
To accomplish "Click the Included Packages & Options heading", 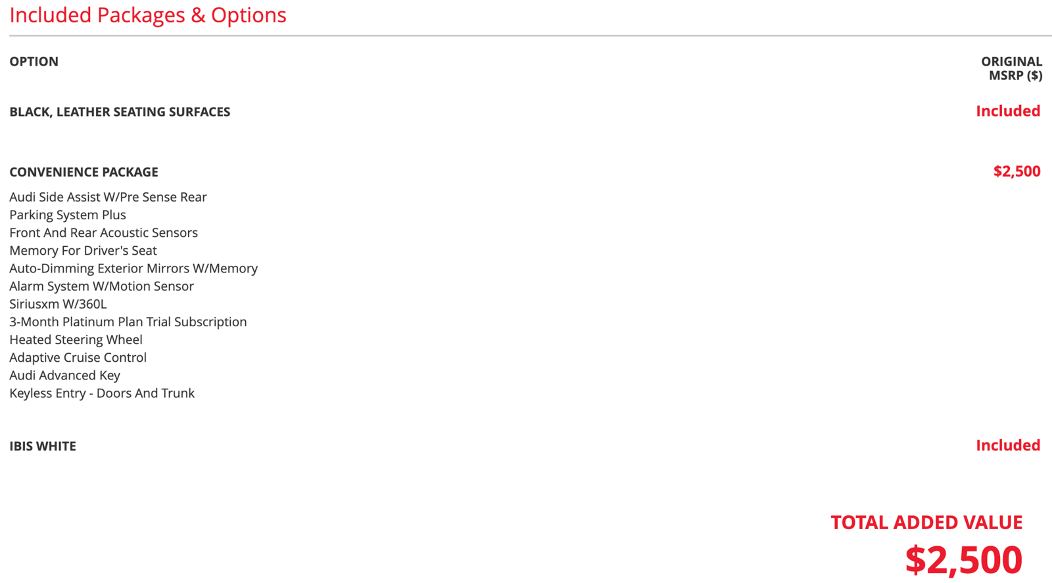I will (147, 15).
